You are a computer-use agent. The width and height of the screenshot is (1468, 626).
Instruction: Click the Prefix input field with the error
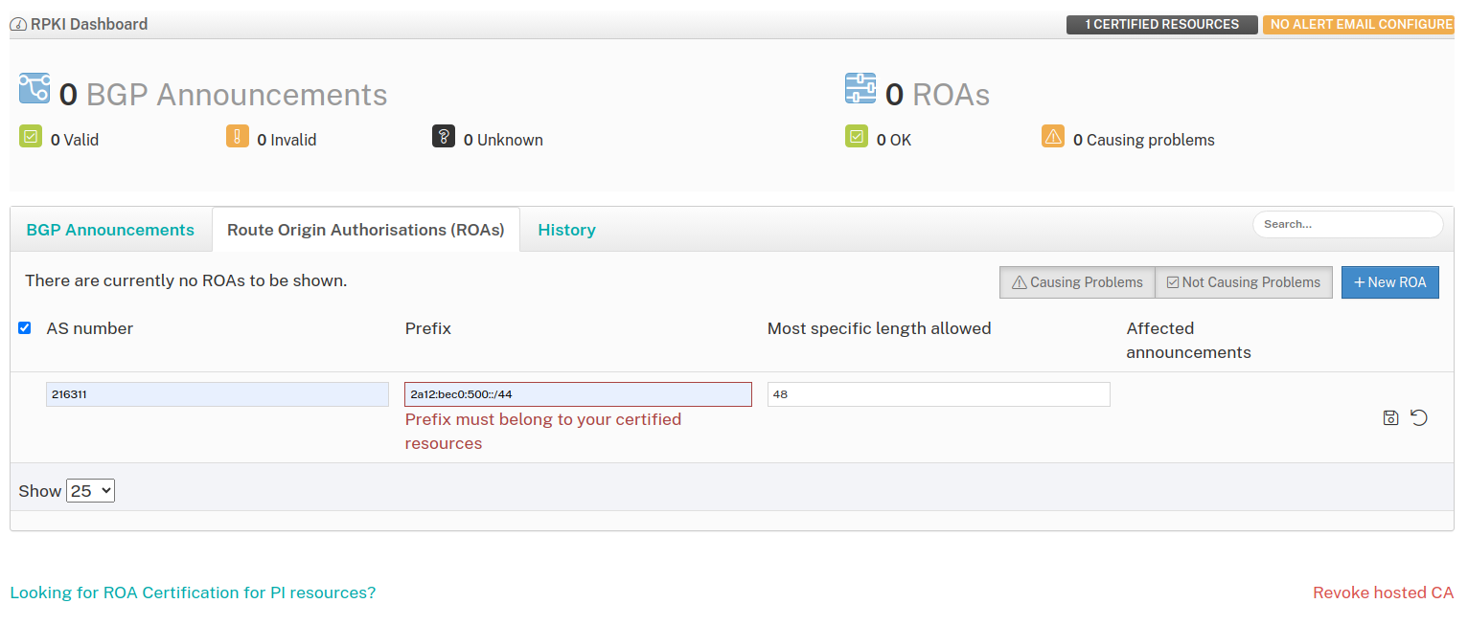(578, 394)
